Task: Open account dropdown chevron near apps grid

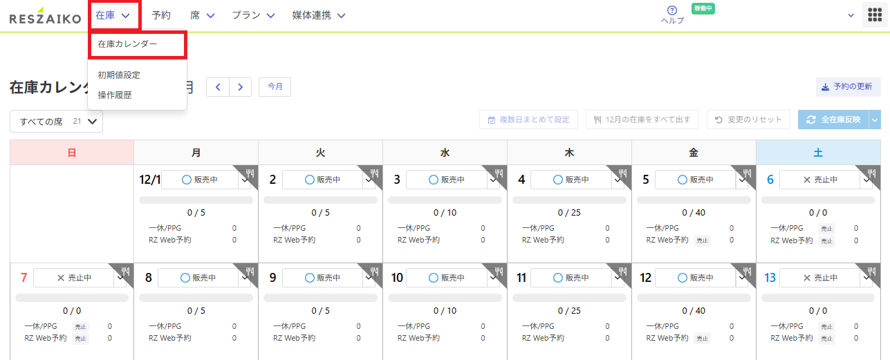Action: [851, 15]
